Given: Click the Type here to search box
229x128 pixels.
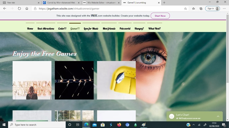Looking at the screenshot, I should coord(37,125).
